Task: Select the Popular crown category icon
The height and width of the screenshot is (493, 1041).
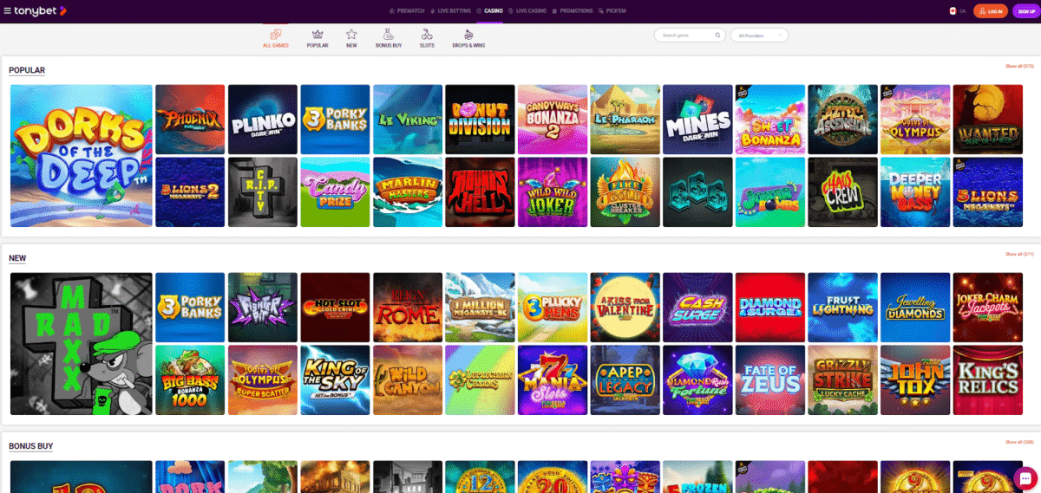Action: pos(318,38)
